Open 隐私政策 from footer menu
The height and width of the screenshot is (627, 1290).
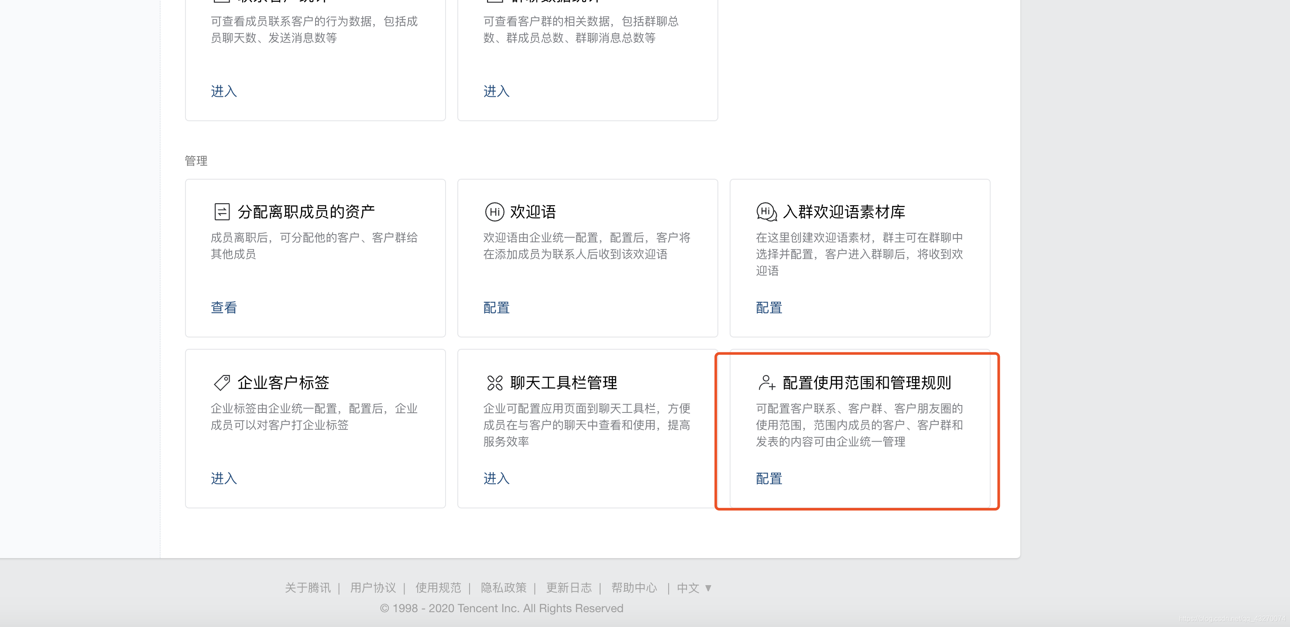click(504, 587)
